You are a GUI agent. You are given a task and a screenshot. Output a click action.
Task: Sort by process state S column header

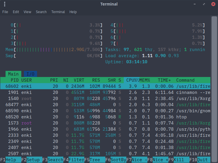(x=120, y=80)
